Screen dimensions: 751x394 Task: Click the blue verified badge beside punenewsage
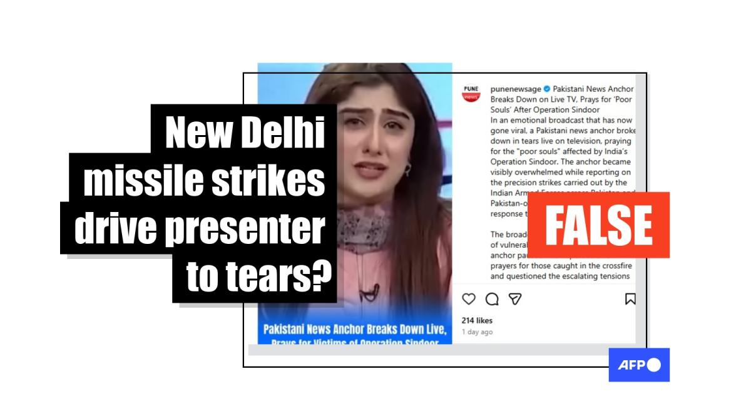click(546, 89)
